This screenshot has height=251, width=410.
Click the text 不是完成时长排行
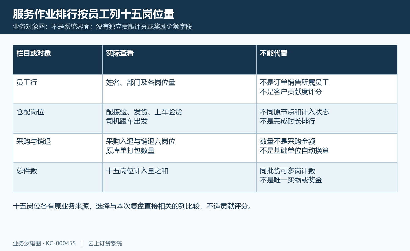click(288, 121)
